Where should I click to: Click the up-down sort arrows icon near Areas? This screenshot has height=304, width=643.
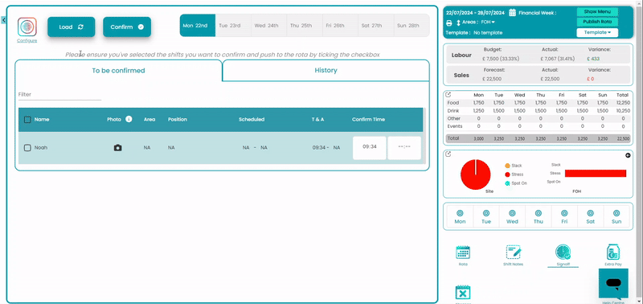pyautogui.click(x=458, y=23)
